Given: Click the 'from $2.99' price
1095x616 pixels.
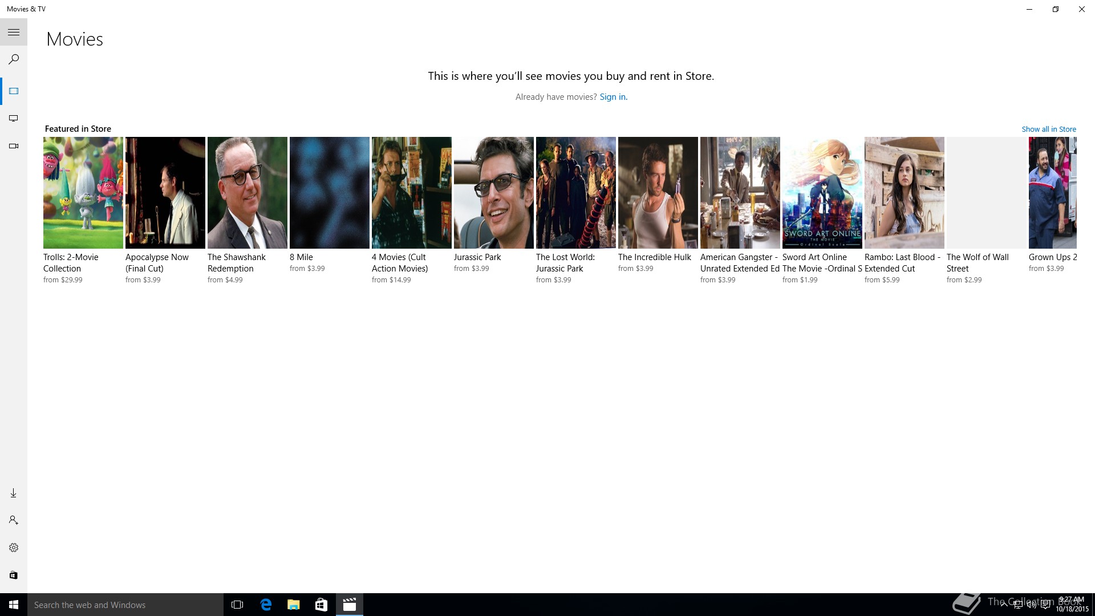Looking at the screenshot, I should tap(964, 280).
